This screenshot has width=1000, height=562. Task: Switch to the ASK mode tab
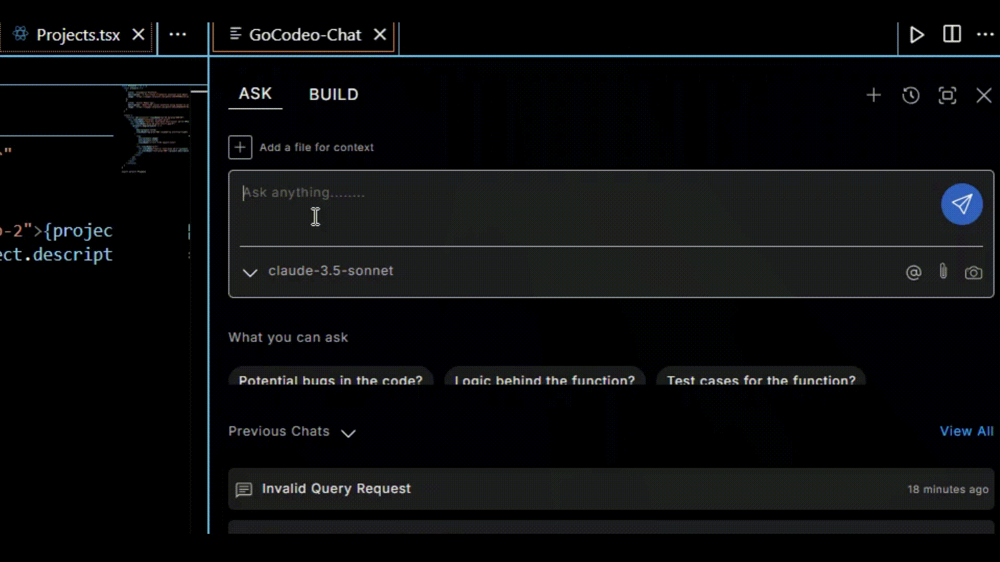pos(255,94)
